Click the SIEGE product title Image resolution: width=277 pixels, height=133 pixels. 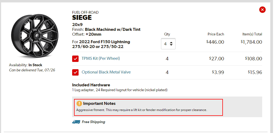[x=82, y=18]
